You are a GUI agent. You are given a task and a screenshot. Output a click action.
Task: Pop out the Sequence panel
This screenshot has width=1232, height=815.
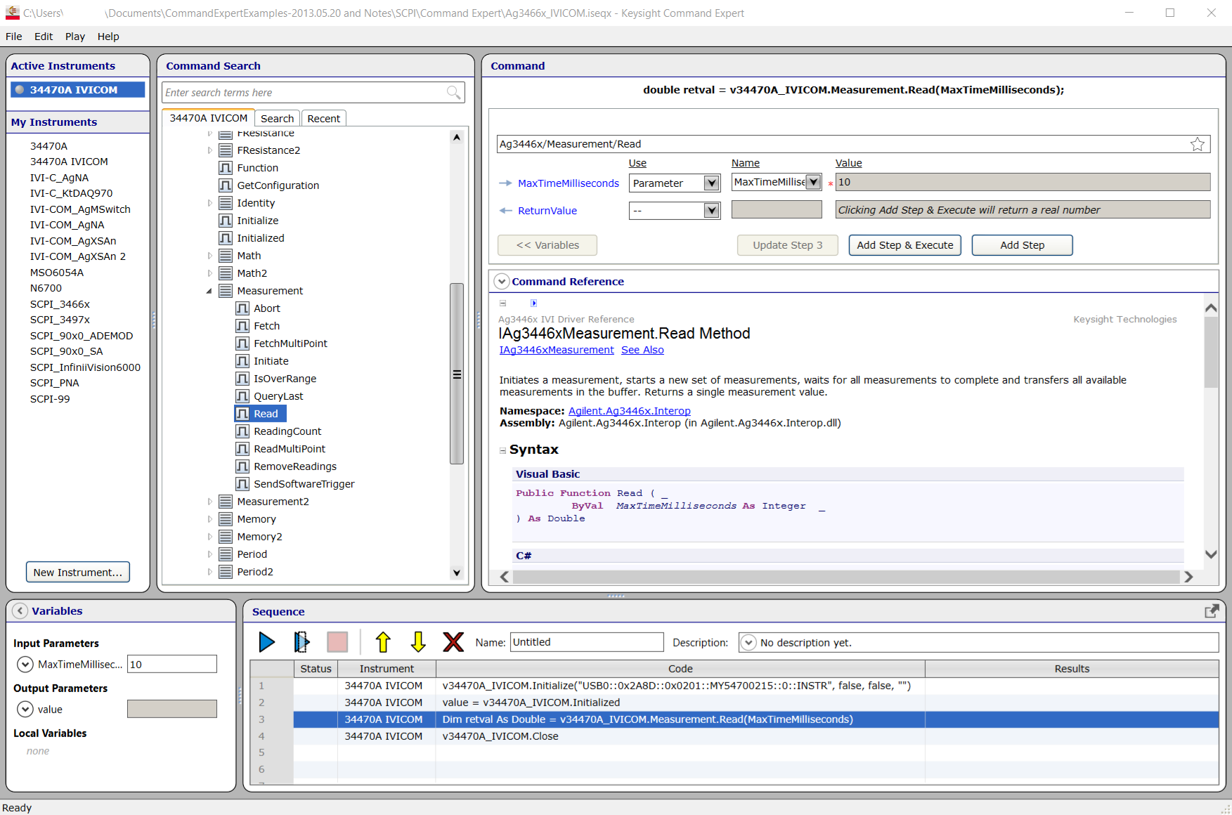coord(1212,611)
